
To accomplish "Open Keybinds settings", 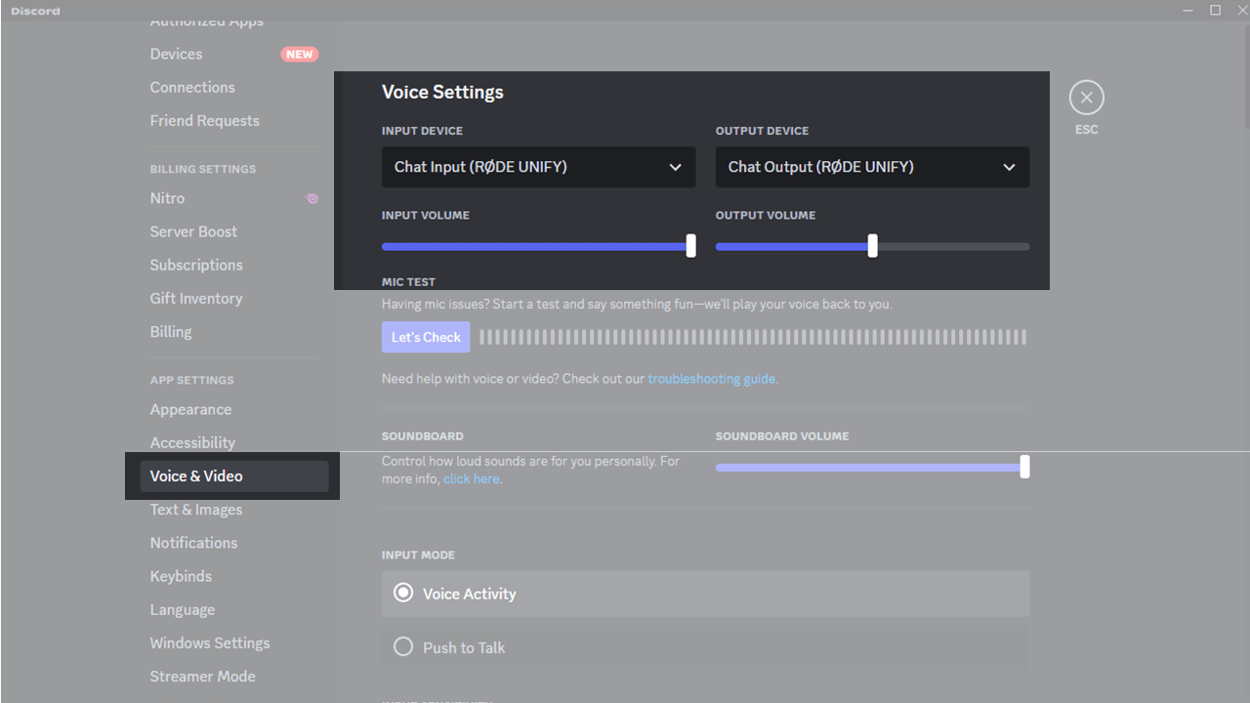I will point(181,575).
